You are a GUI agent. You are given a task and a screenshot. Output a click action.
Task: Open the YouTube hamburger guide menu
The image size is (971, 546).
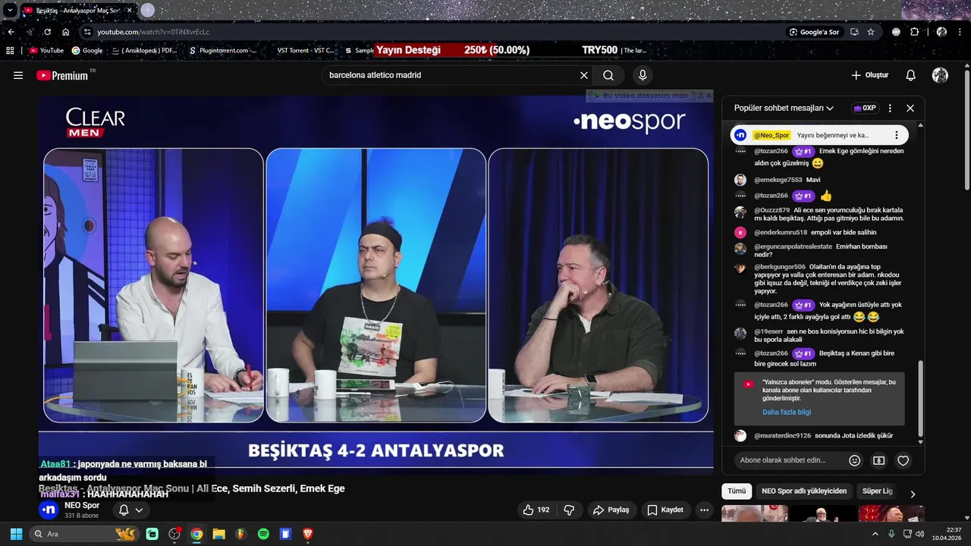tap(18, 75)
